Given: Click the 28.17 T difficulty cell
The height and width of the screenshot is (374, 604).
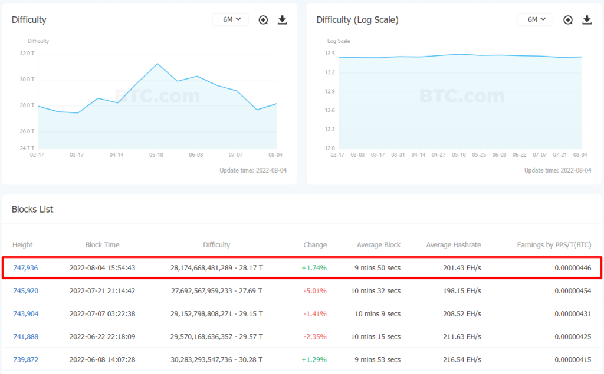Looking at the screenshot, I should click(216, 268).
